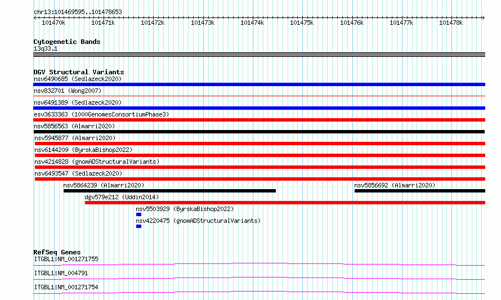Select the red bar under nsv6144209

pos(260,155)
